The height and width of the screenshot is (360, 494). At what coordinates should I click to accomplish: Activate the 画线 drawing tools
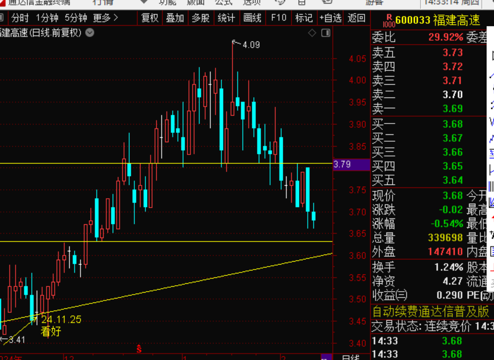tap(252, 18)
